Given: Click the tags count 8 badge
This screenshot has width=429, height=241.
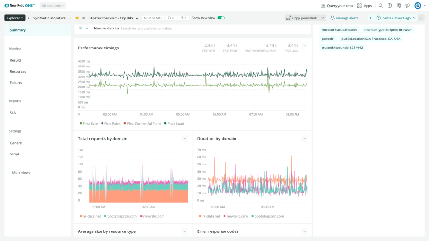Looking at the screenshot, I should click(171, 18).
